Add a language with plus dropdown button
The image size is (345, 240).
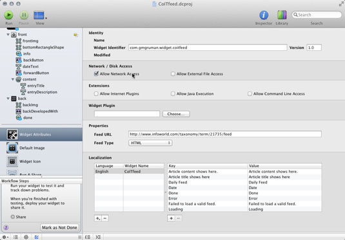coord(98,218)
